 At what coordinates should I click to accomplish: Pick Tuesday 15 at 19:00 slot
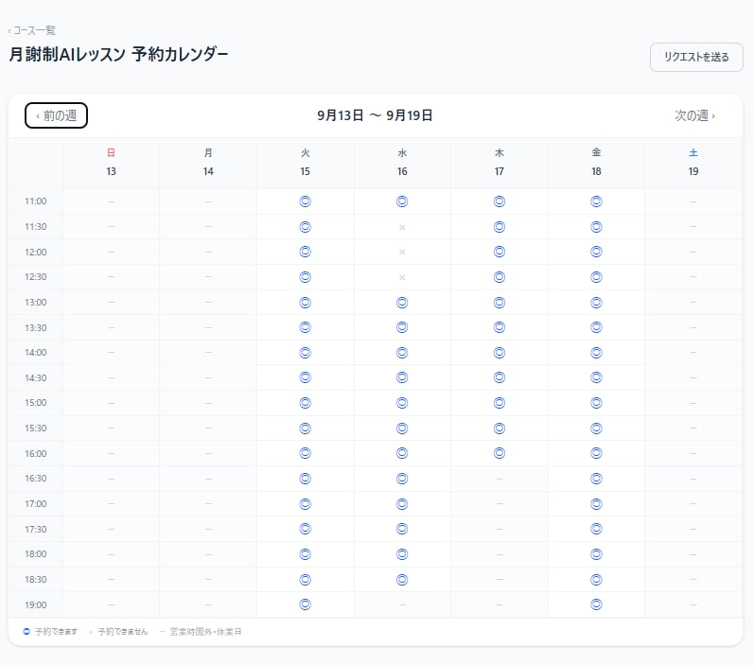coord(305,604)
